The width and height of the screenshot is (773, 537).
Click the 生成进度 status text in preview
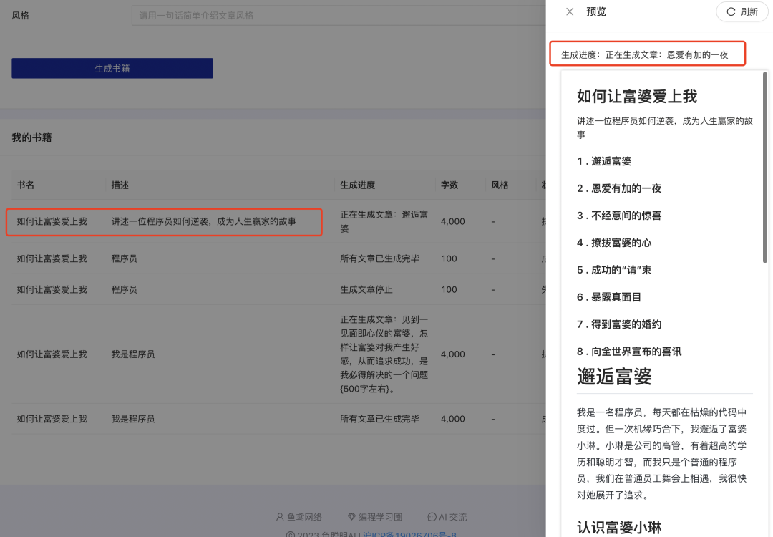[644, 54]
